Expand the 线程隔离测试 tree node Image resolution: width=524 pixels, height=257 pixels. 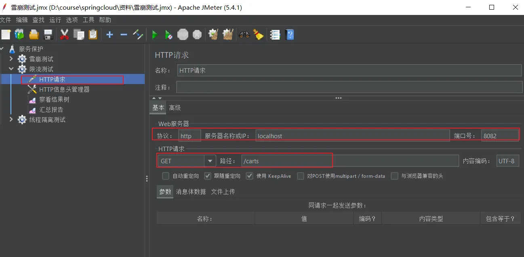11,120
